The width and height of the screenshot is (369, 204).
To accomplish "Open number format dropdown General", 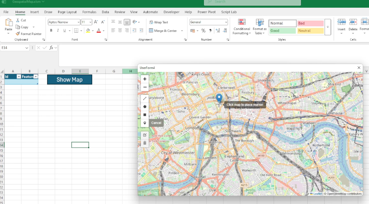I will tap(226, 22).
